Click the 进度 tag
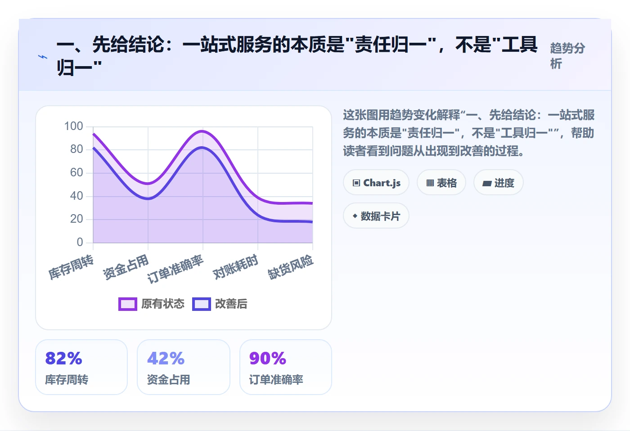630x431 pixels. pos(499,183)
